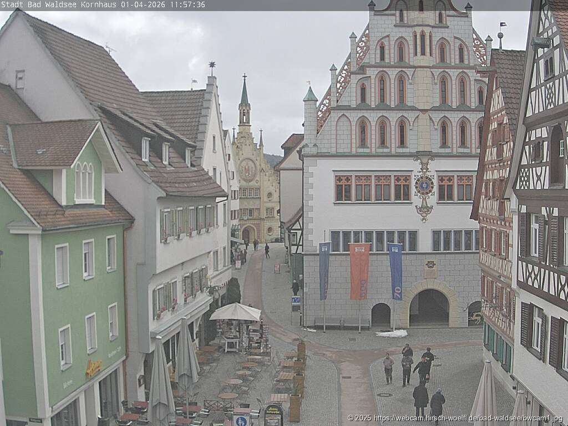
Task: Select the right blue banner flag
Action: point(395,271)
